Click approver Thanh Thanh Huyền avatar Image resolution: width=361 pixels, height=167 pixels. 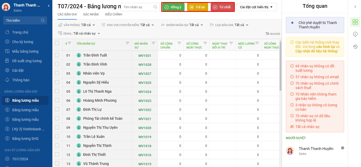coord(290,150)
